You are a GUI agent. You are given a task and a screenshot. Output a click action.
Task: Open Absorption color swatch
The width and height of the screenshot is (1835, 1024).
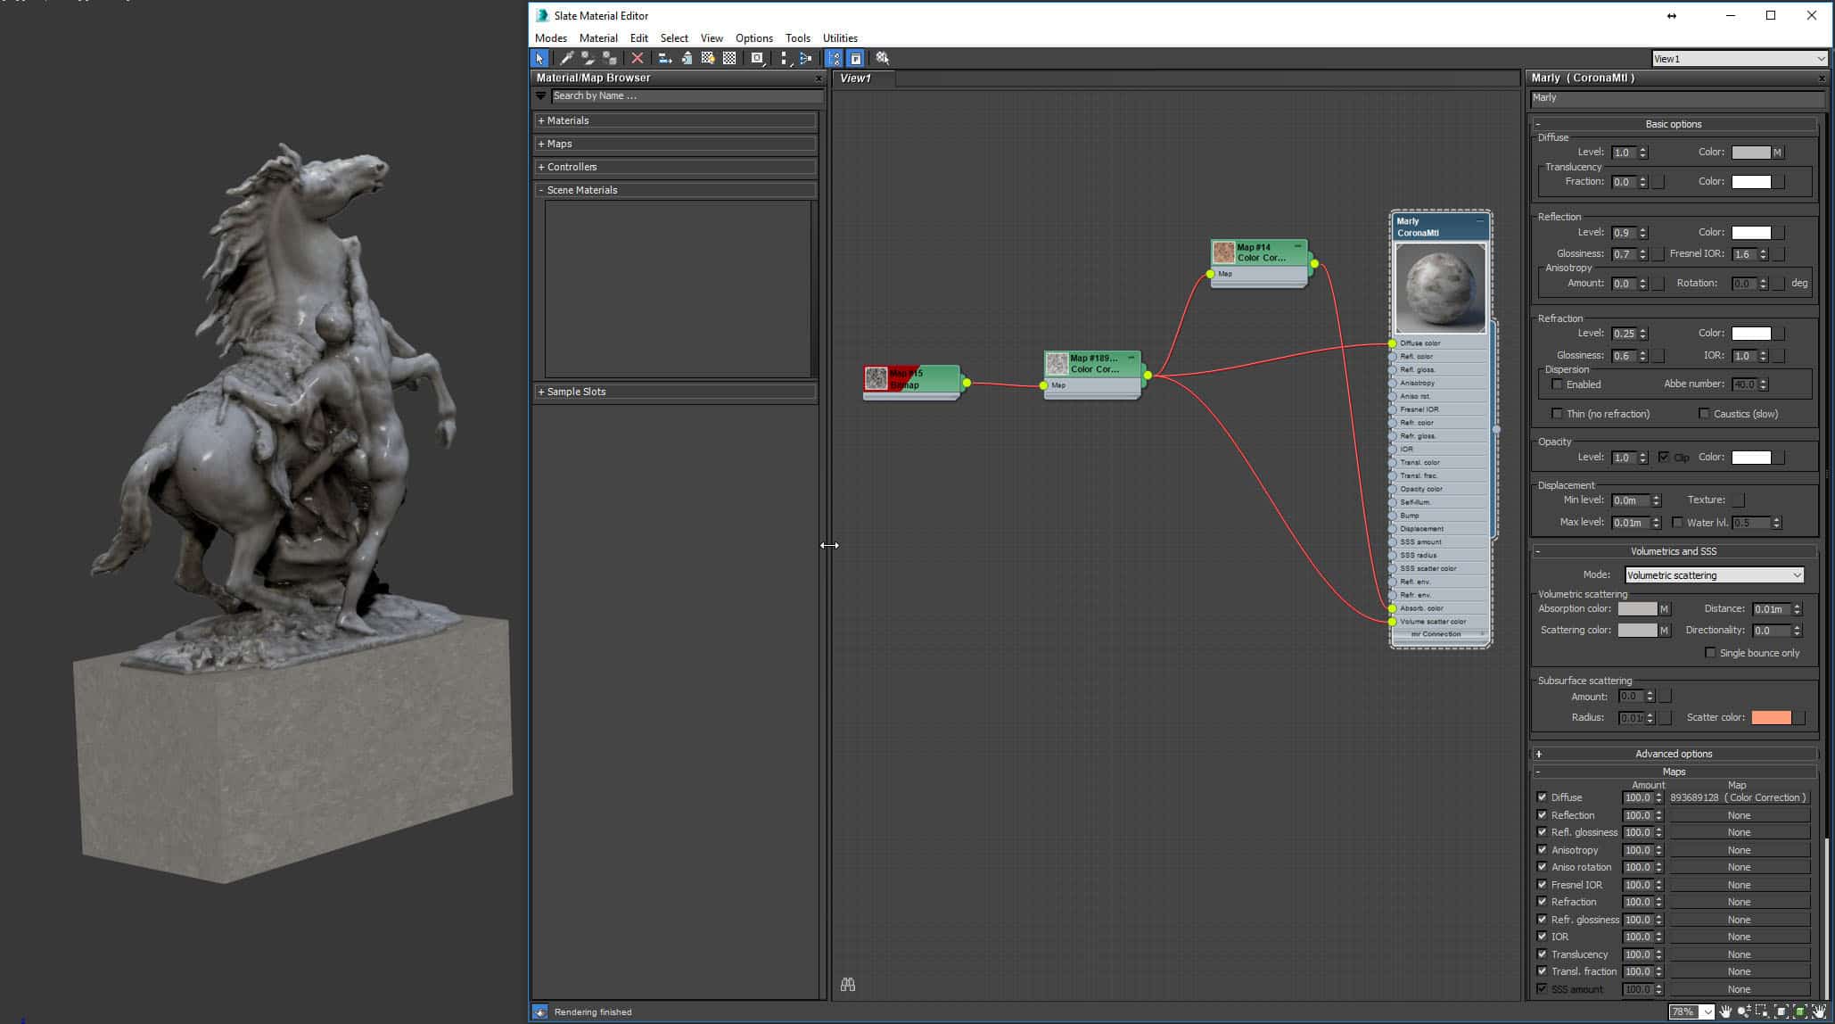[x=1637, y=609]
